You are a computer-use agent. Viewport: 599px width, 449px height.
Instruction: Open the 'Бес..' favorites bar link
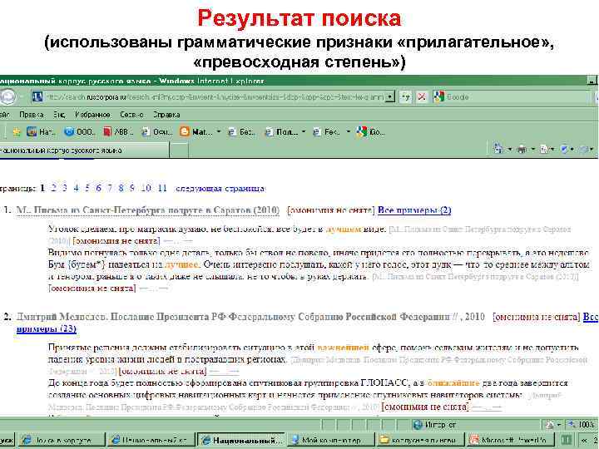click(241, 132)
